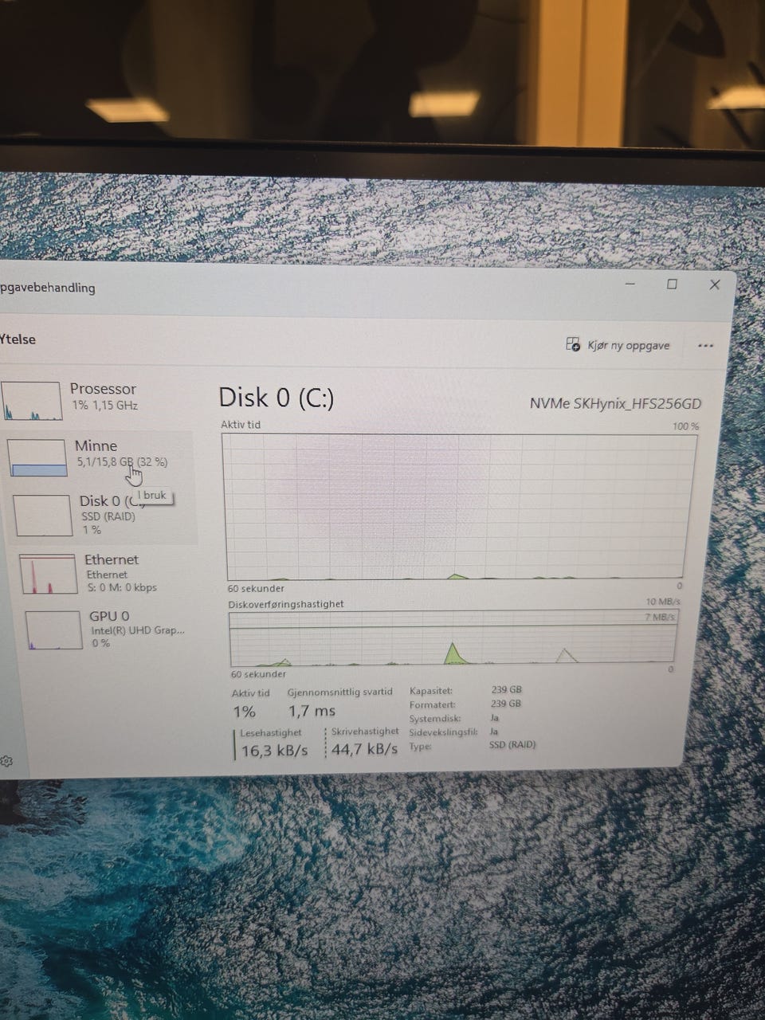Click the Skrivehastighet label

pos(365,731)
